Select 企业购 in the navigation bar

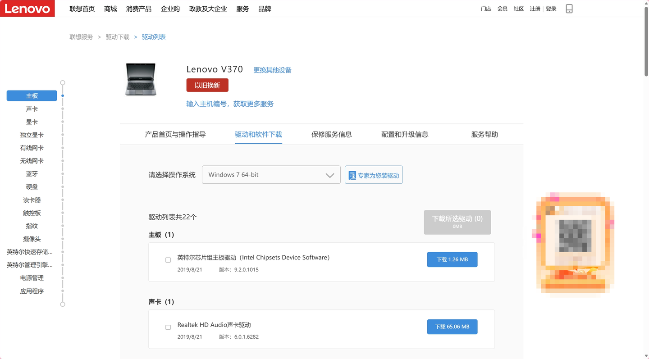pos(170,9)
